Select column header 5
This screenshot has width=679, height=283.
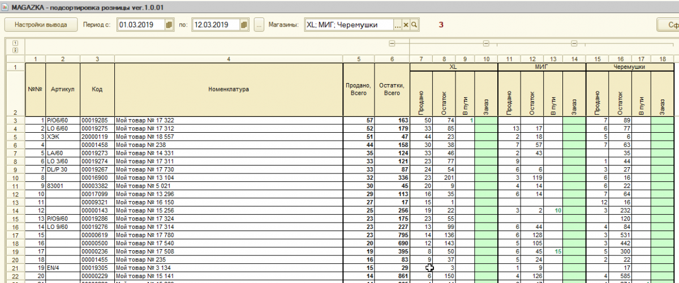[359, 59]
